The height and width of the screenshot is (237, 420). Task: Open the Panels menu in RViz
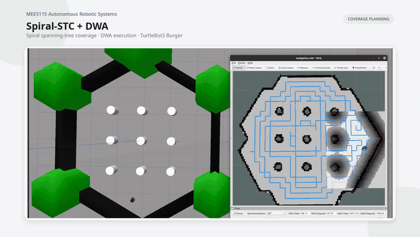tap(242, 62)
